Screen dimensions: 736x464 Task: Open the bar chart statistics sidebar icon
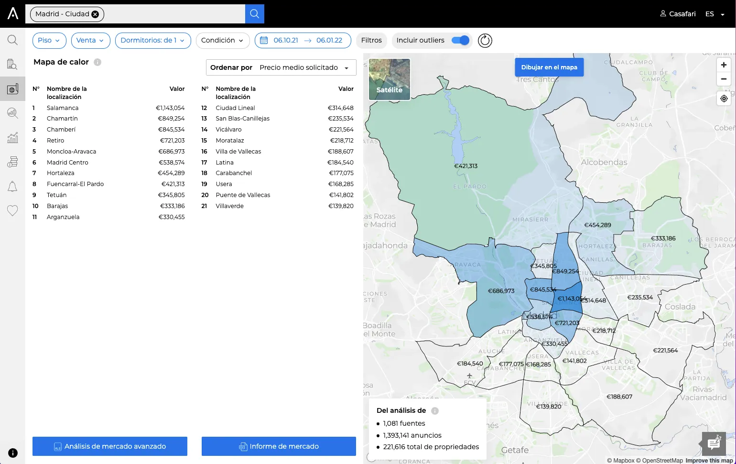coord(12,137)
